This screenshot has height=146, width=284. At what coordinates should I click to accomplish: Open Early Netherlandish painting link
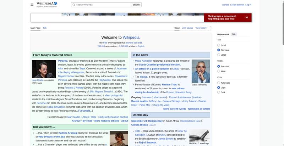click(x=113, y=117)
